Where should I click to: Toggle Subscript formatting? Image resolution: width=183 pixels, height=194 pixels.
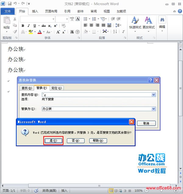(49, 26)
